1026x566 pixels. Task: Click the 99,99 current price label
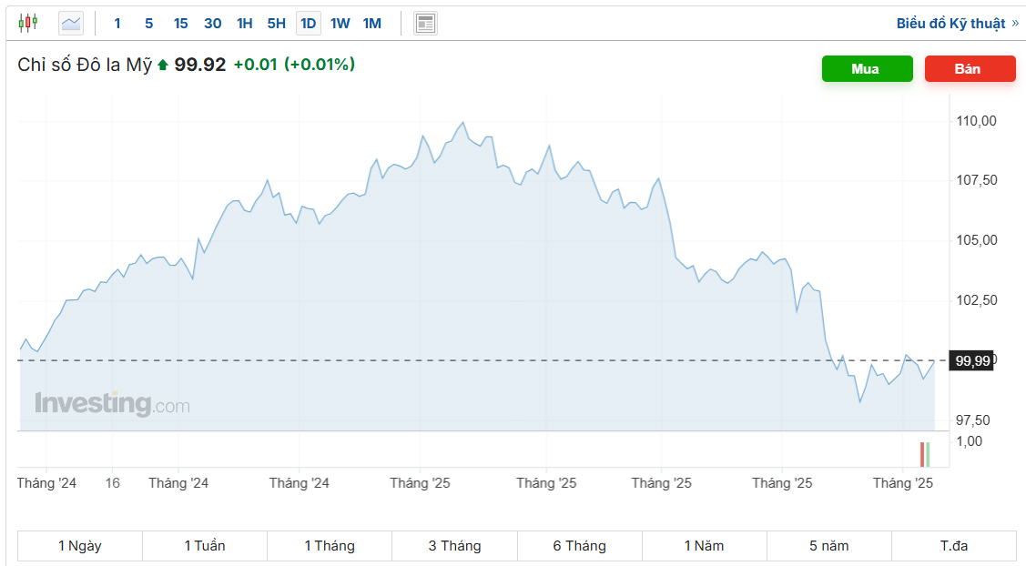point(971,360)
